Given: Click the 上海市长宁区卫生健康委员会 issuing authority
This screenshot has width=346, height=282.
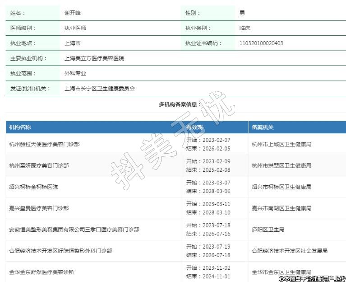Looking at the screenshot, I should tap(100, 89).
